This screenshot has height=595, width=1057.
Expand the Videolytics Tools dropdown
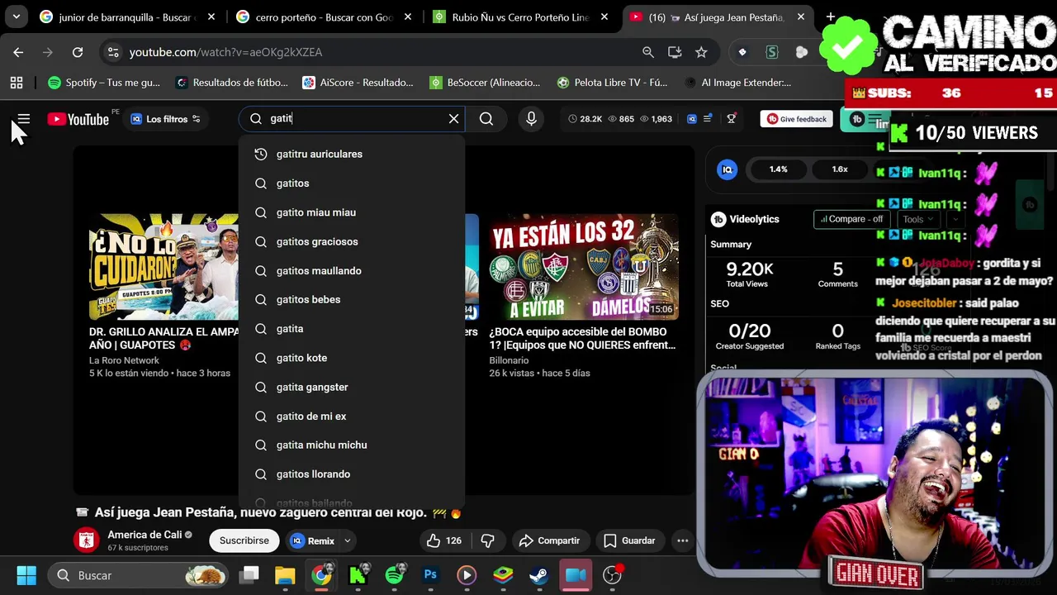(x=918, y=219)
